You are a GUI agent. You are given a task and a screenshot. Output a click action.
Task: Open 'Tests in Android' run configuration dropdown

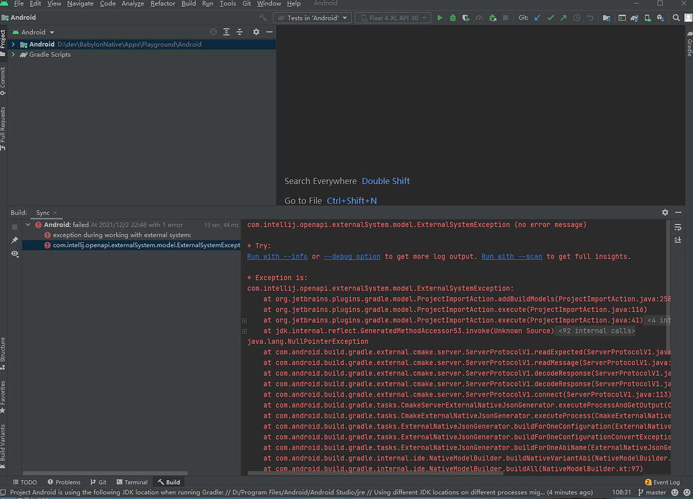[312, 18]
